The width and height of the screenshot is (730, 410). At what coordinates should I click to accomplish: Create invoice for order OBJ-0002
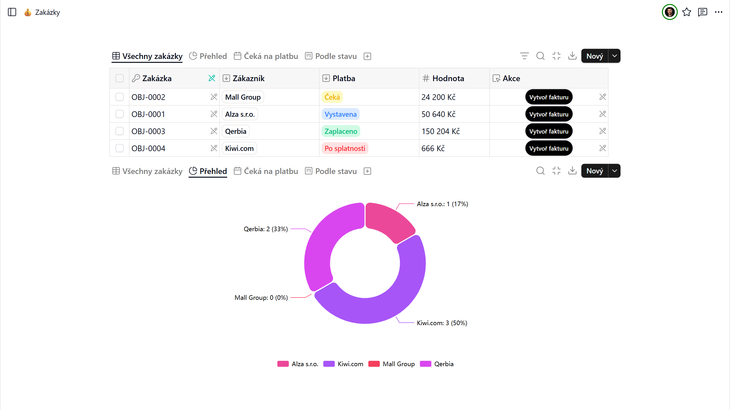549,97
